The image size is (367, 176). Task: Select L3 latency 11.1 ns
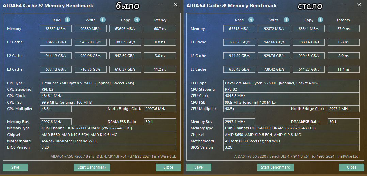pos(344,69)
